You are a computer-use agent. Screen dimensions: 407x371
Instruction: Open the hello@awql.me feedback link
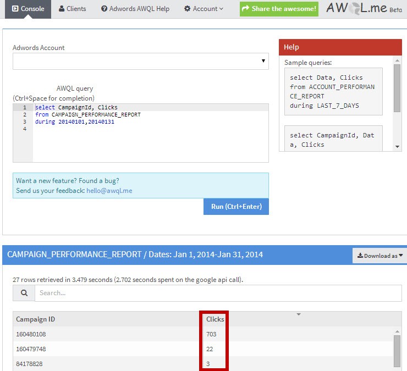pos(109,191)
